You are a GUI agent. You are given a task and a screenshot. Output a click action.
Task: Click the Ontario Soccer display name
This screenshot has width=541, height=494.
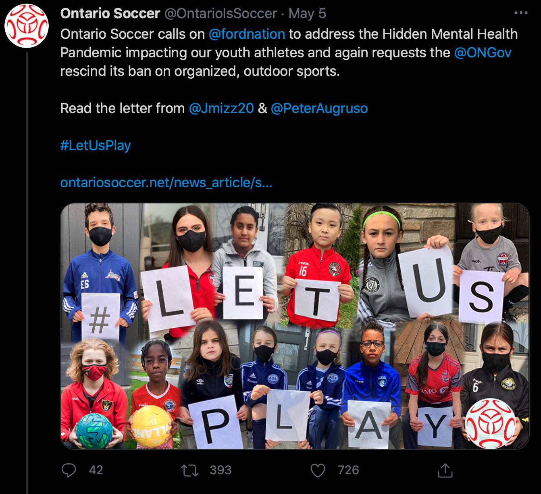click(110, 13)
